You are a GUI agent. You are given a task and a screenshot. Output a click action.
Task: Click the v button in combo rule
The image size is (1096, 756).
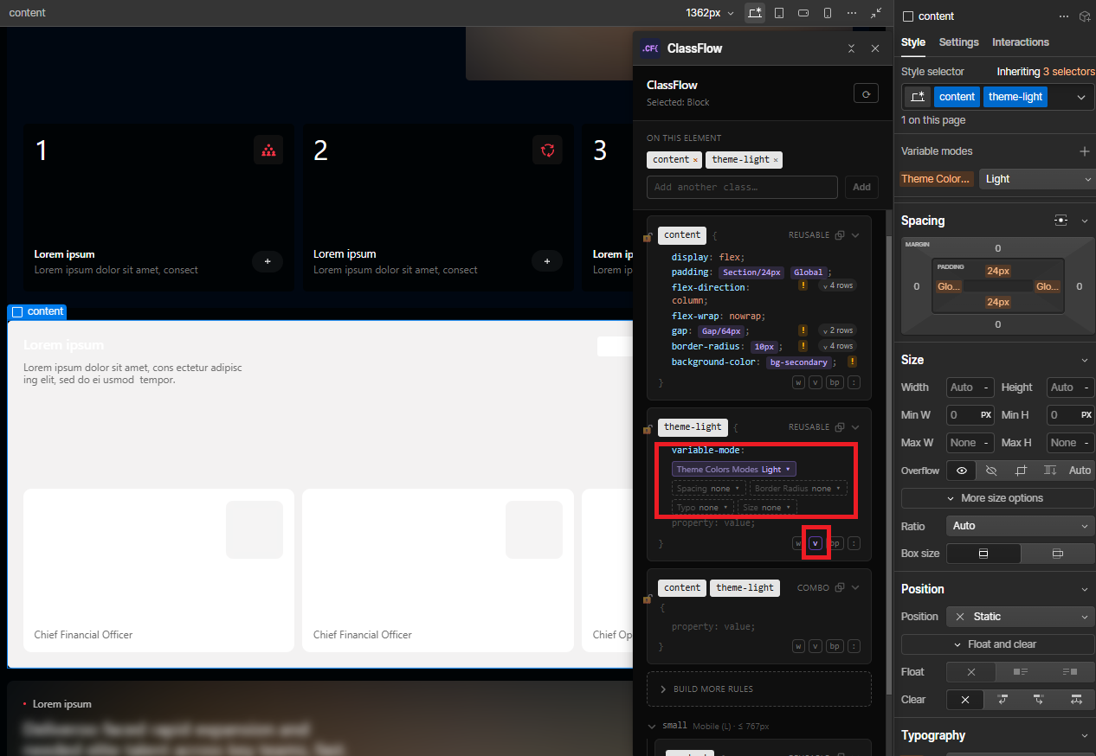[x=816, y=646]
